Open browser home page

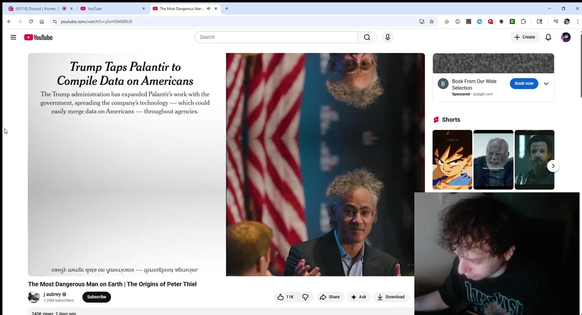tap(42, 21)
